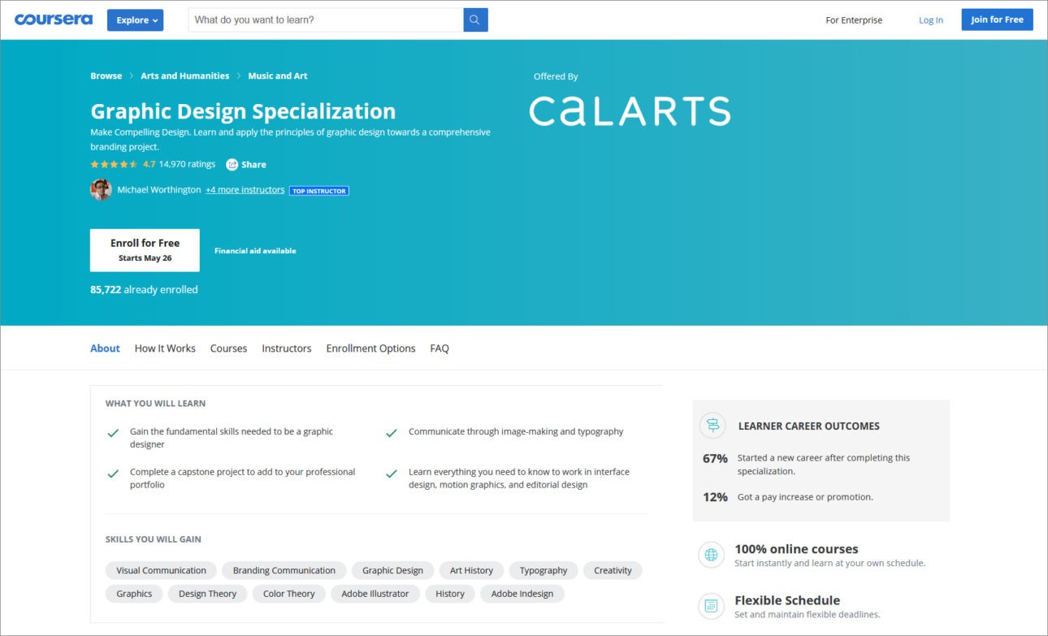Click the search magnifier icon button
The height and width of the screenshot is (636, 1048).
point(475,20)
